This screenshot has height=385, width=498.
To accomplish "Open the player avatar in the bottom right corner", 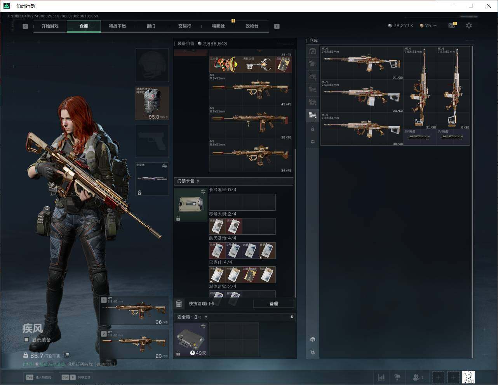I will click(x=468, y=377).
